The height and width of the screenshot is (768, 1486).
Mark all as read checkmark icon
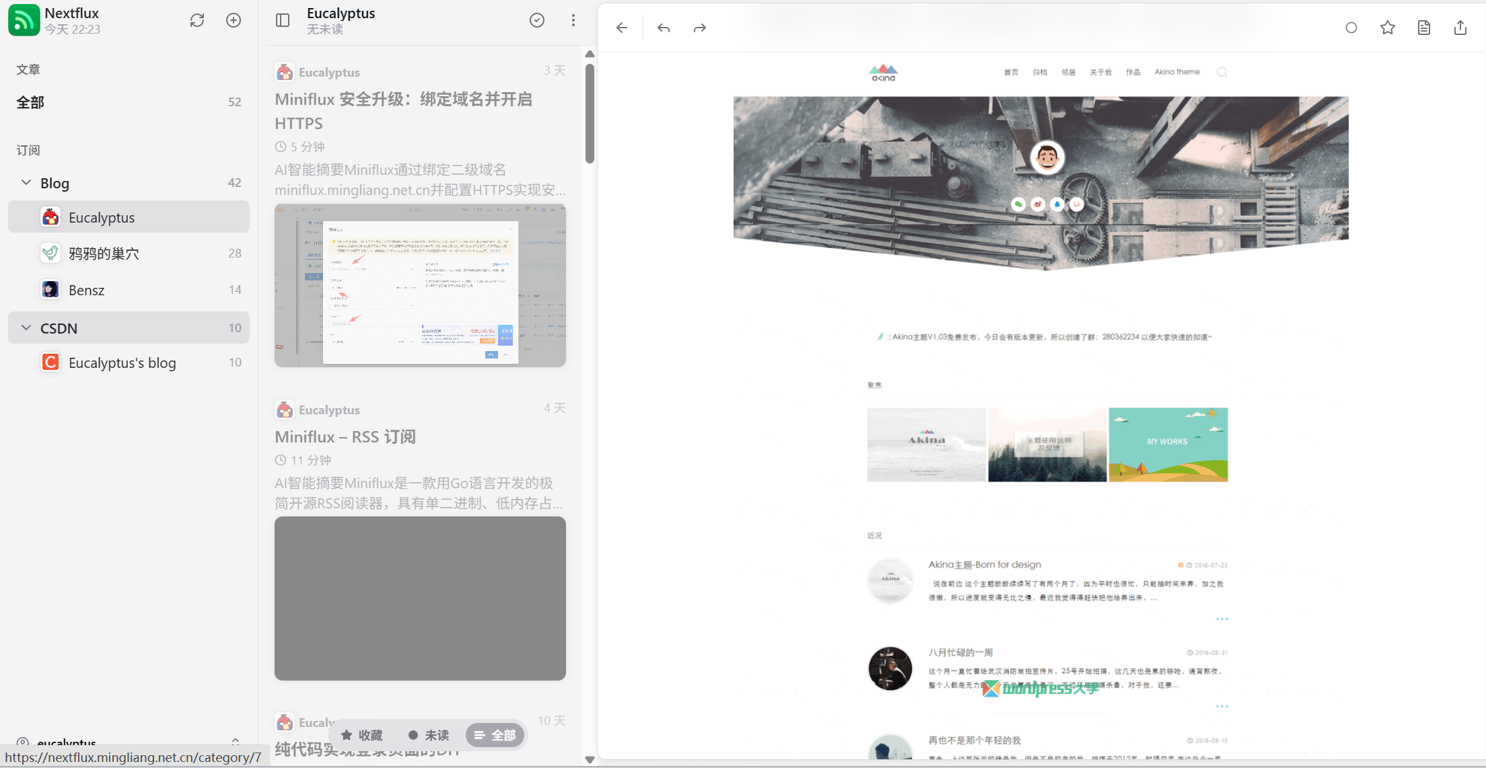coord(537,20)
